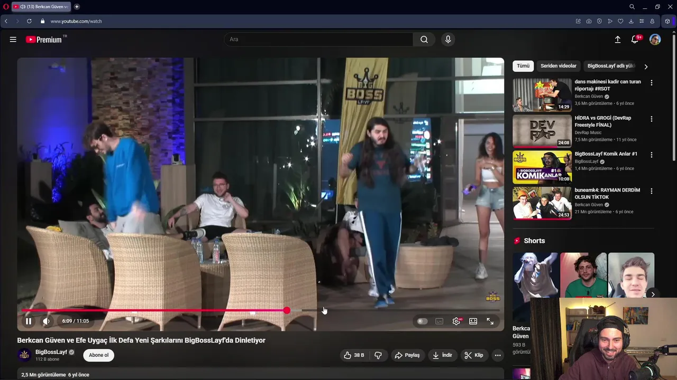
Task: Select the BigBossLayf adlı yükleyenler chip
Action: tap(611, 66)
